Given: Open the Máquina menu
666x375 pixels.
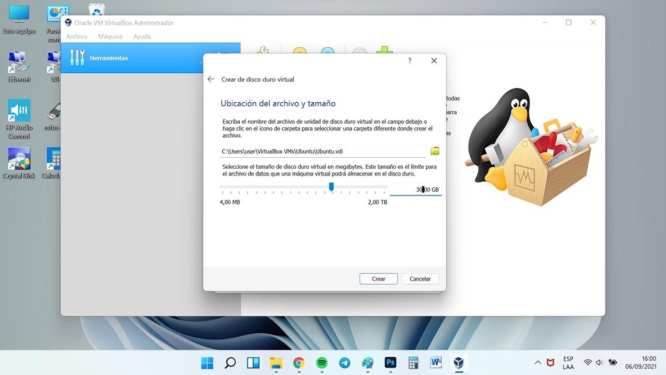Looking at the screenshot, I should pyautogui.click(x=110, y=37).
